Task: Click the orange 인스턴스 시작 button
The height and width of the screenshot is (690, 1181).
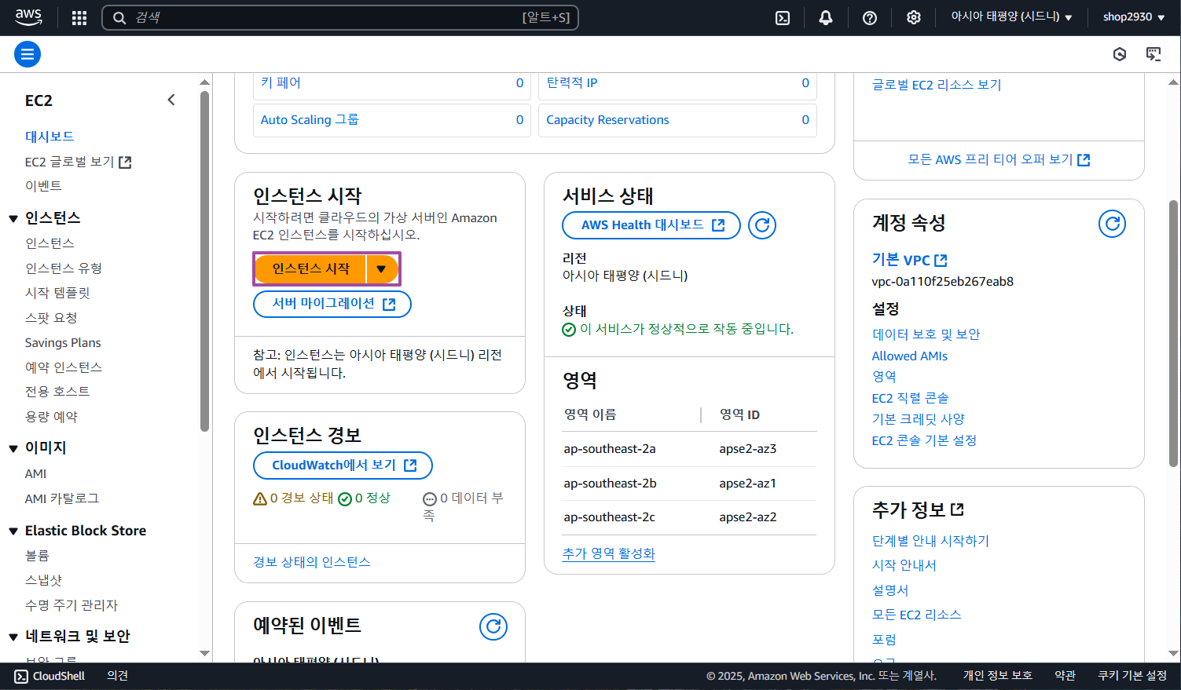Action: pos(311,269)
